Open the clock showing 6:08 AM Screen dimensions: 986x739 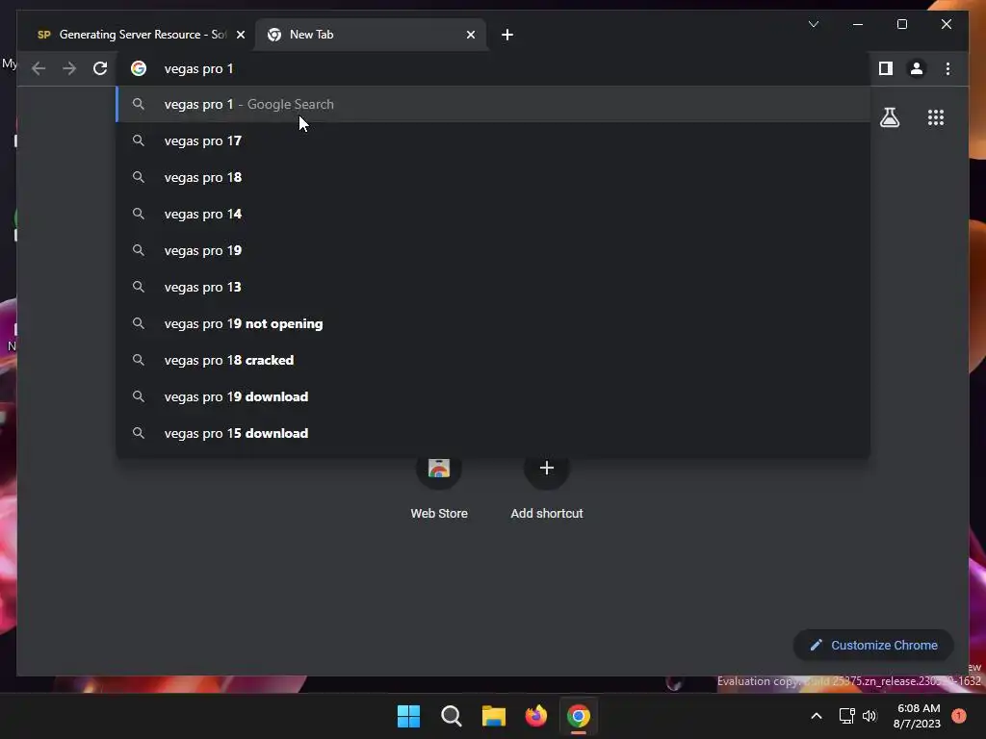coord(918,716)
